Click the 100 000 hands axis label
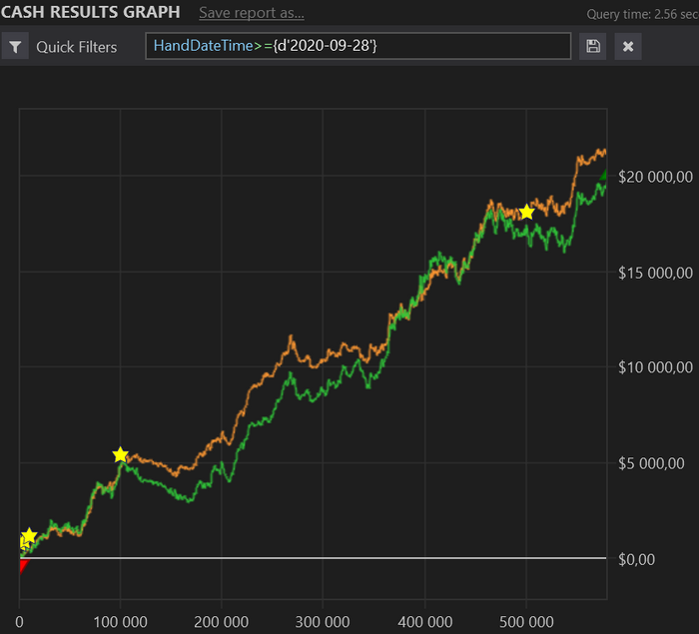 point(121,621)
